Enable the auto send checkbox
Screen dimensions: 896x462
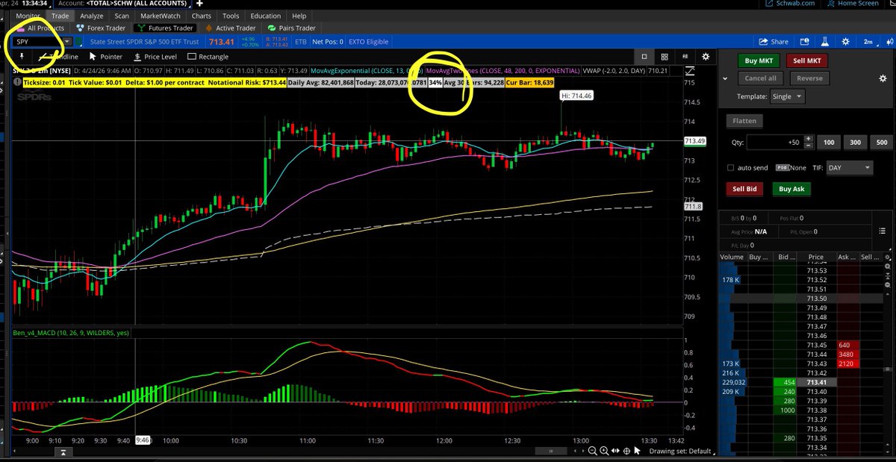(731, 168)
